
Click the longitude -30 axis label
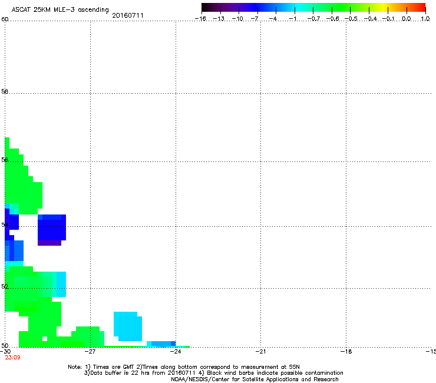tap(5, 352)
